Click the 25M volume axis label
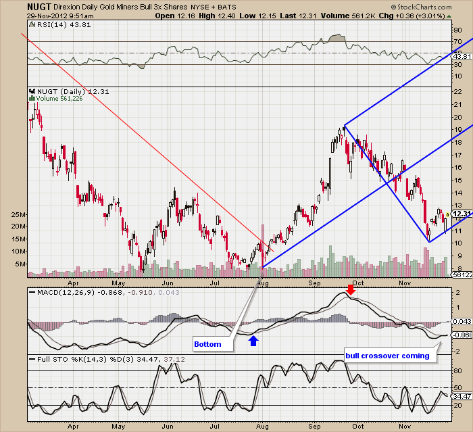This screenshot has width=473, height=432. [x=18, y=214]
